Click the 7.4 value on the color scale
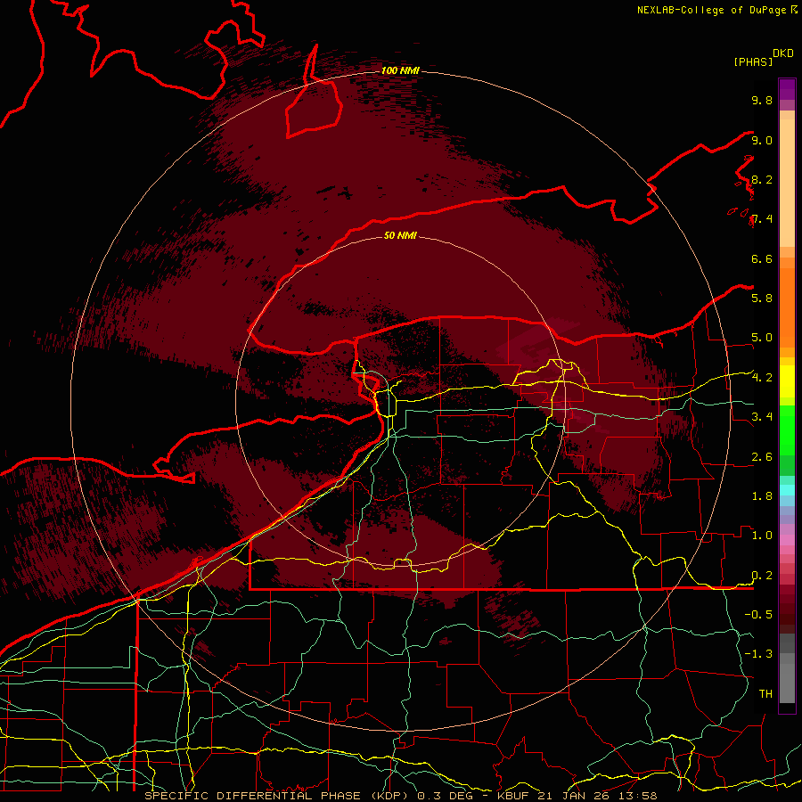The height and width of the screenshot is (802, 802). coord(762,219)
